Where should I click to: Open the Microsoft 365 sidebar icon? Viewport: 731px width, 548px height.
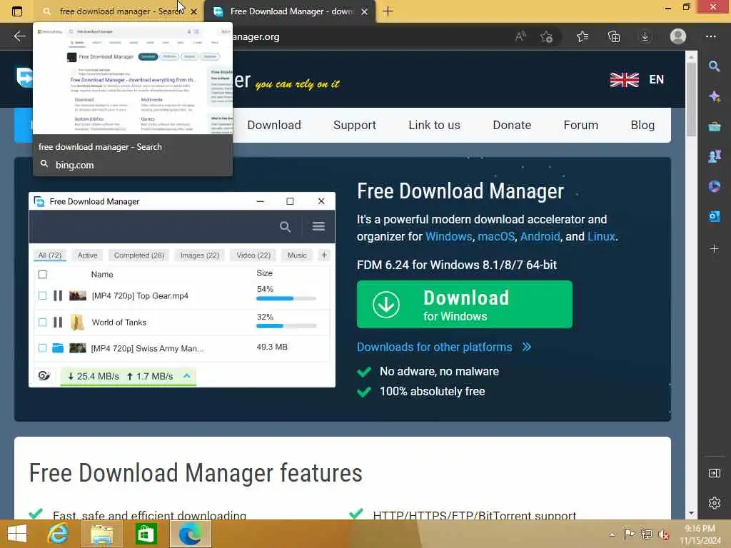714,186
